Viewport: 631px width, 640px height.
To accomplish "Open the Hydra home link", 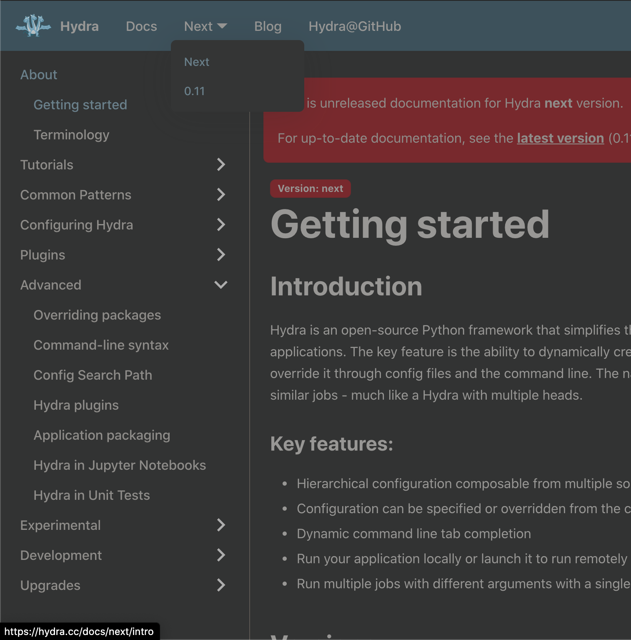I will point(79,26).
